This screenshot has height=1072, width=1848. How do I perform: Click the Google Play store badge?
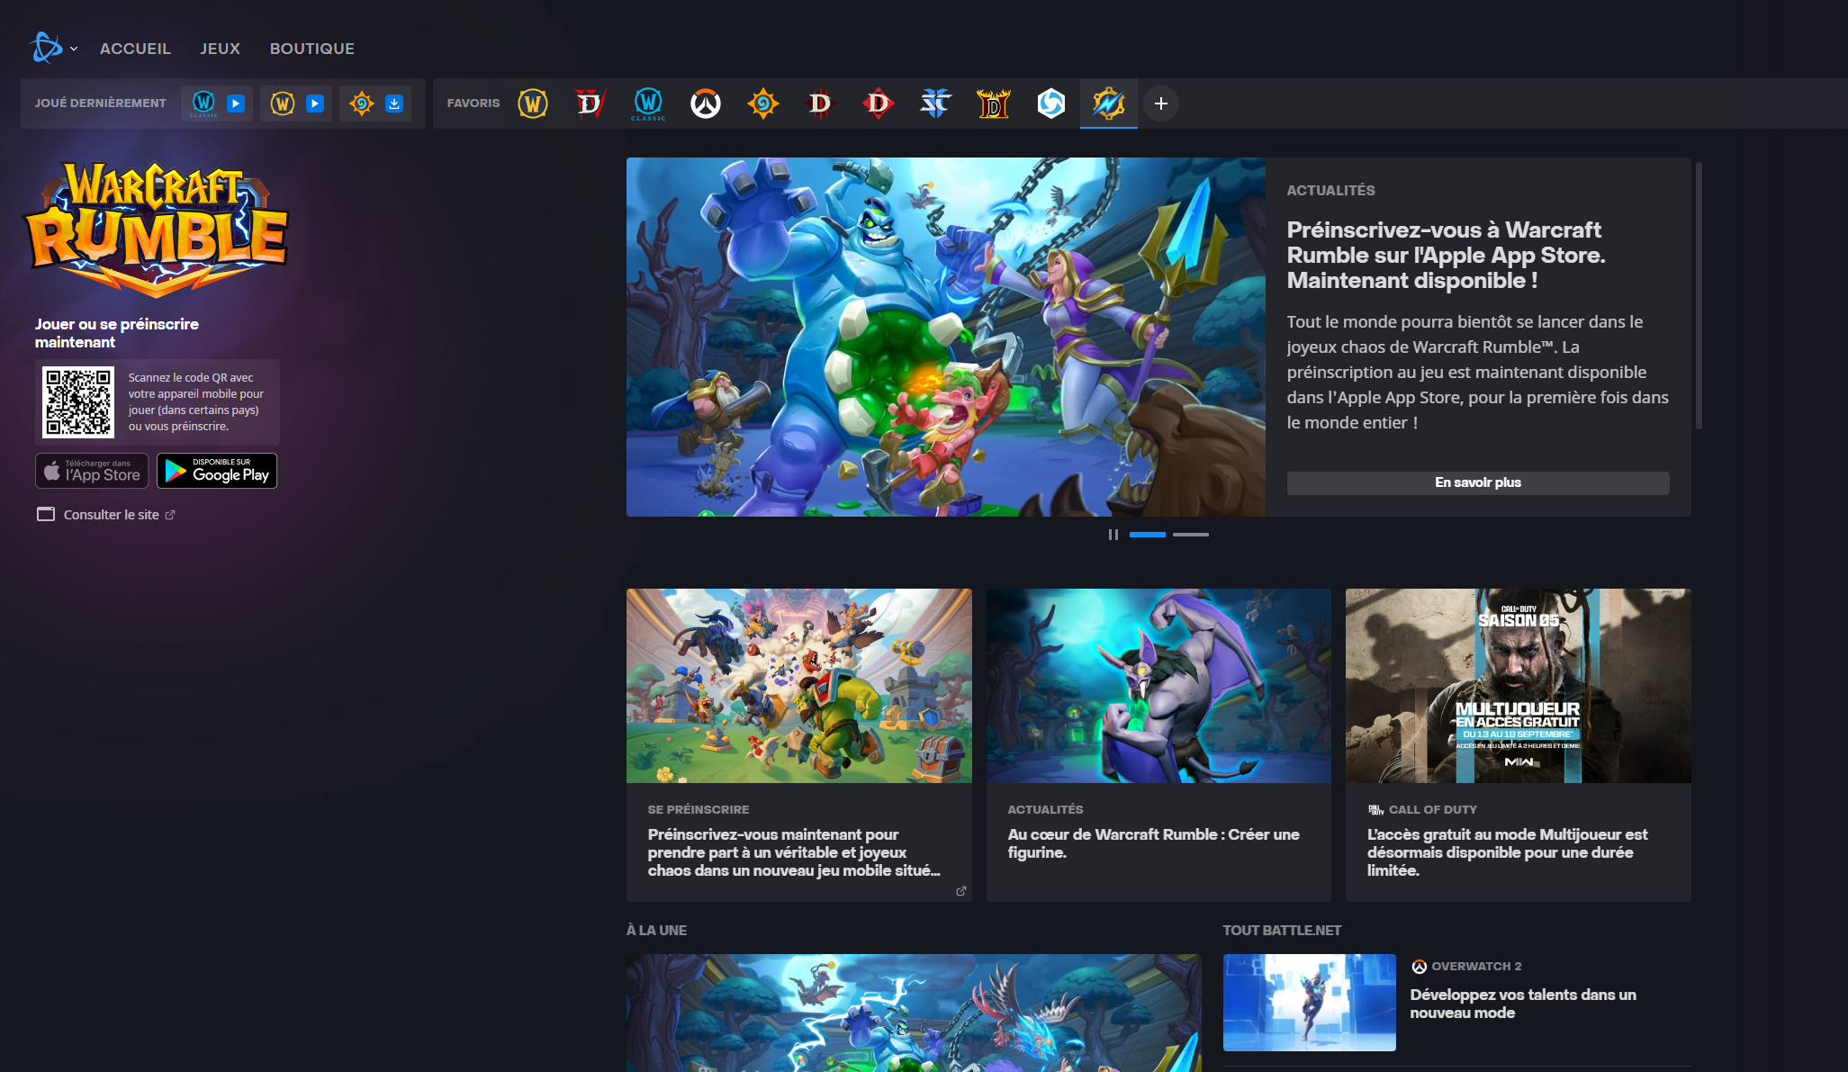click(x=217, y=471)
